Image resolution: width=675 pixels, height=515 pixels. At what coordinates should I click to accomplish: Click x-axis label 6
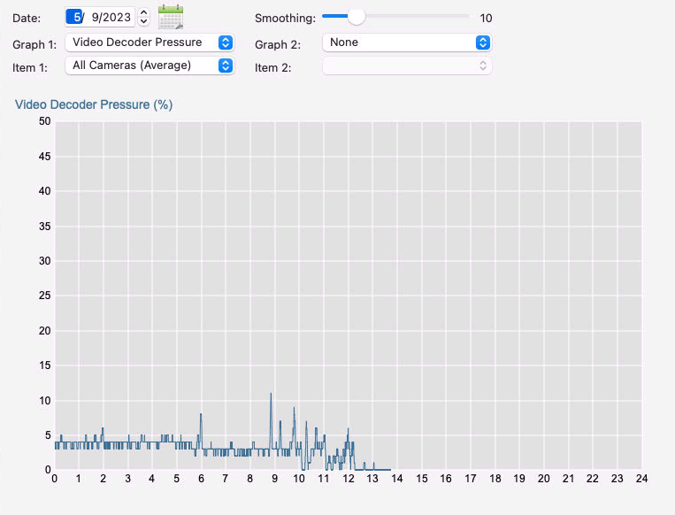201,479
